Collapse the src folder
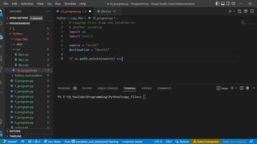 point(18,49)
